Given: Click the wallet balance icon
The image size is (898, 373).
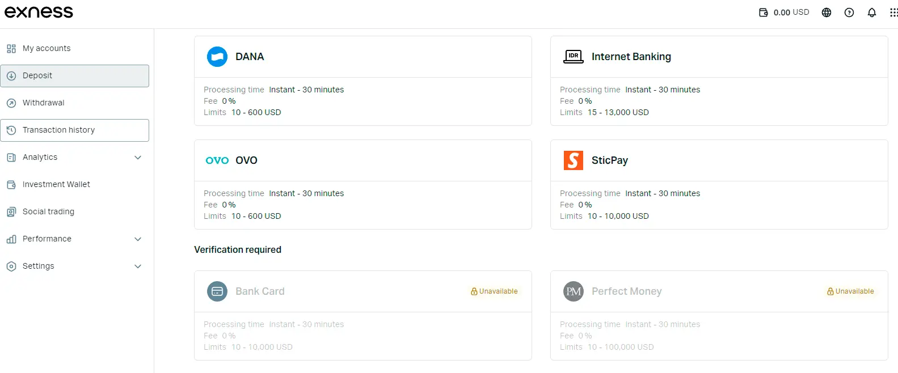Looking at the screenshot, I should pyautogui.click(x=764, y=12).
